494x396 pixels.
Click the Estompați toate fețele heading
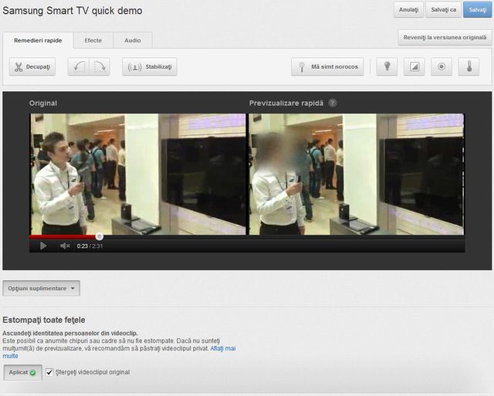[44, 320]
